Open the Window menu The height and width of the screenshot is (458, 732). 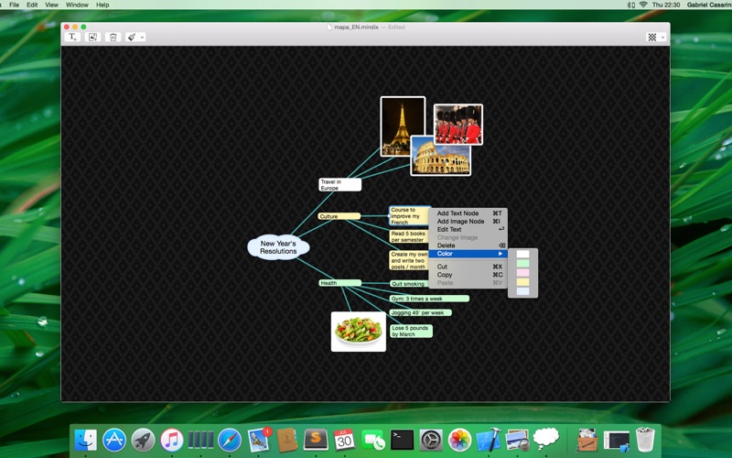[x=77, y=5]
